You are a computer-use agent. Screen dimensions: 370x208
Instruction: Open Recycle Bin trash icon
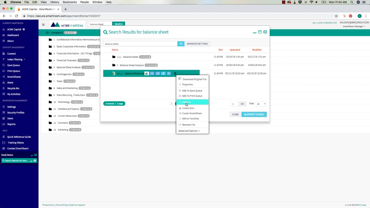point(4,88)
